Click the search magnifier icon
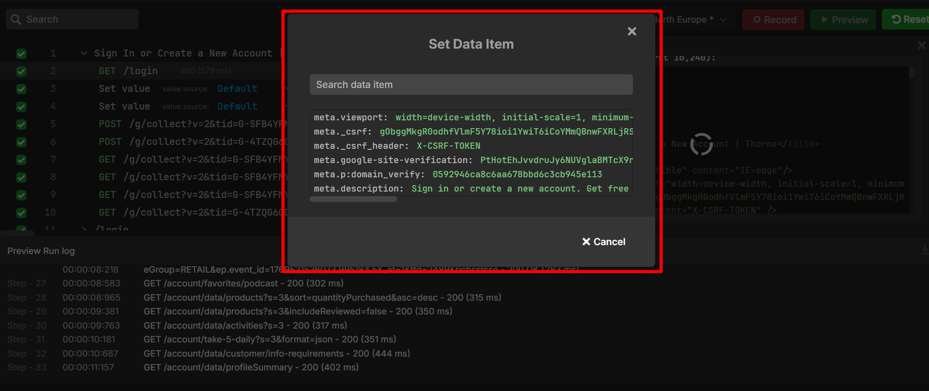 (x=16, y=19)
